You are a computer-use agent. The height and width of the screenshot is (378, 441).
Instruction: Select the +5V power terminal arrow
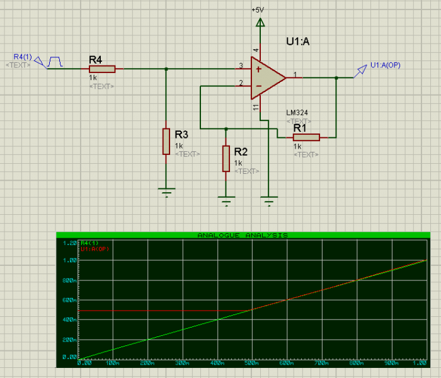pos(258,23)
